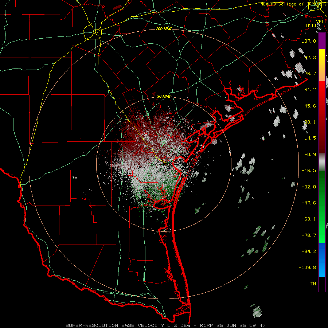This screenshot has width=328, height=328.
Task: Pick the gray near-zero color bar segment
Action: point(322,162)
